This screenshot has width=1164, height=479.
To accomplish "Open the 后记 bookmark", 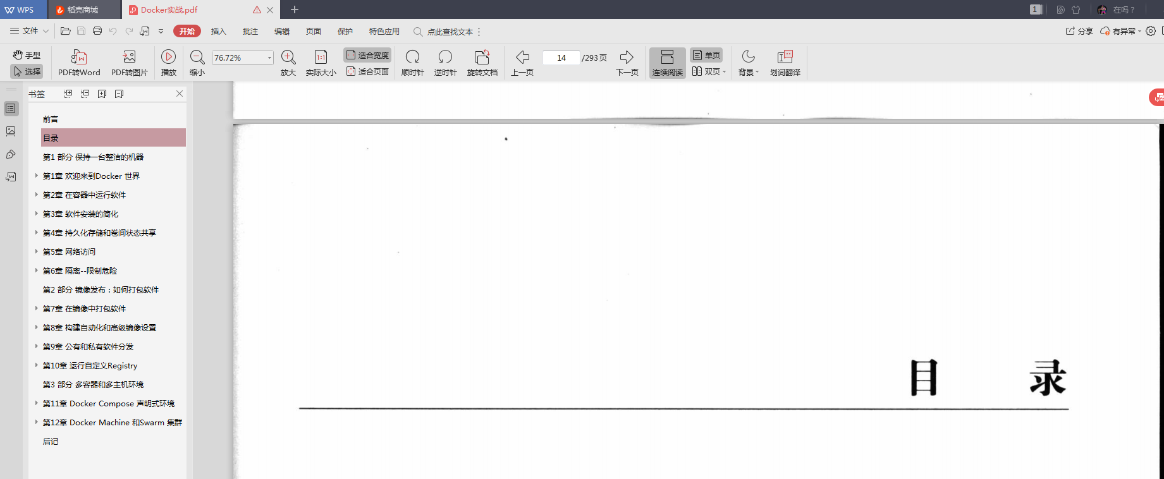I will (x=51, y=441).
